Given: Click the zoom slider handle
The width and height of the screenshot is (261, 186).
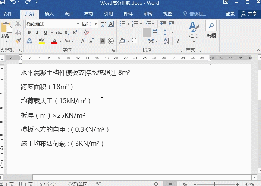Looking at the screenshot, I should click(x=214, y=184).
